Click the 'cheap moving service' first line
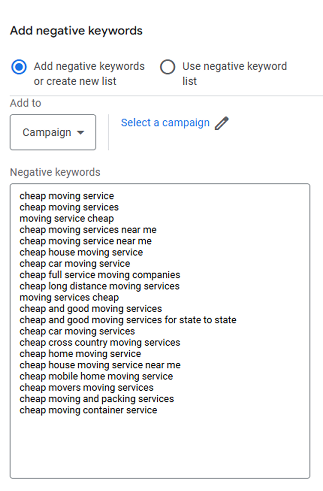The width and height of the screenshot is (323, 491). click(x=67, y=196)
